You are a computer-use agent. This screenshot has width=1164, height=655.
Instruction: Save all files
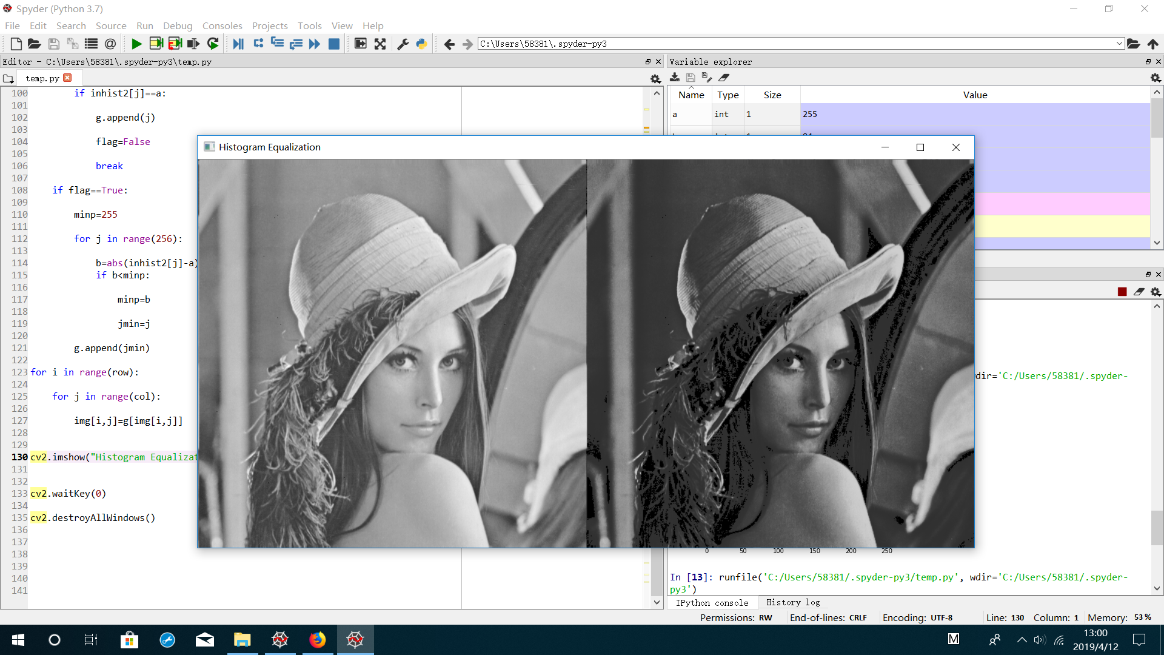point(72,44)
